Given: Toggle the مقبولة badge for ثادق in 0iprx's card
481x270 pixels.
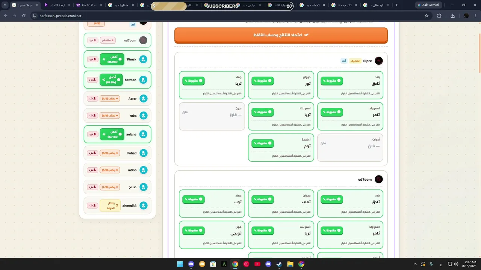Looking at the screenshot, I should (331, 81).
